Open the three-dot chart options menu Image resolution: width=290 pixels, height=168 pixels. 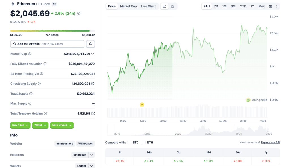click(x=276, y=6)
